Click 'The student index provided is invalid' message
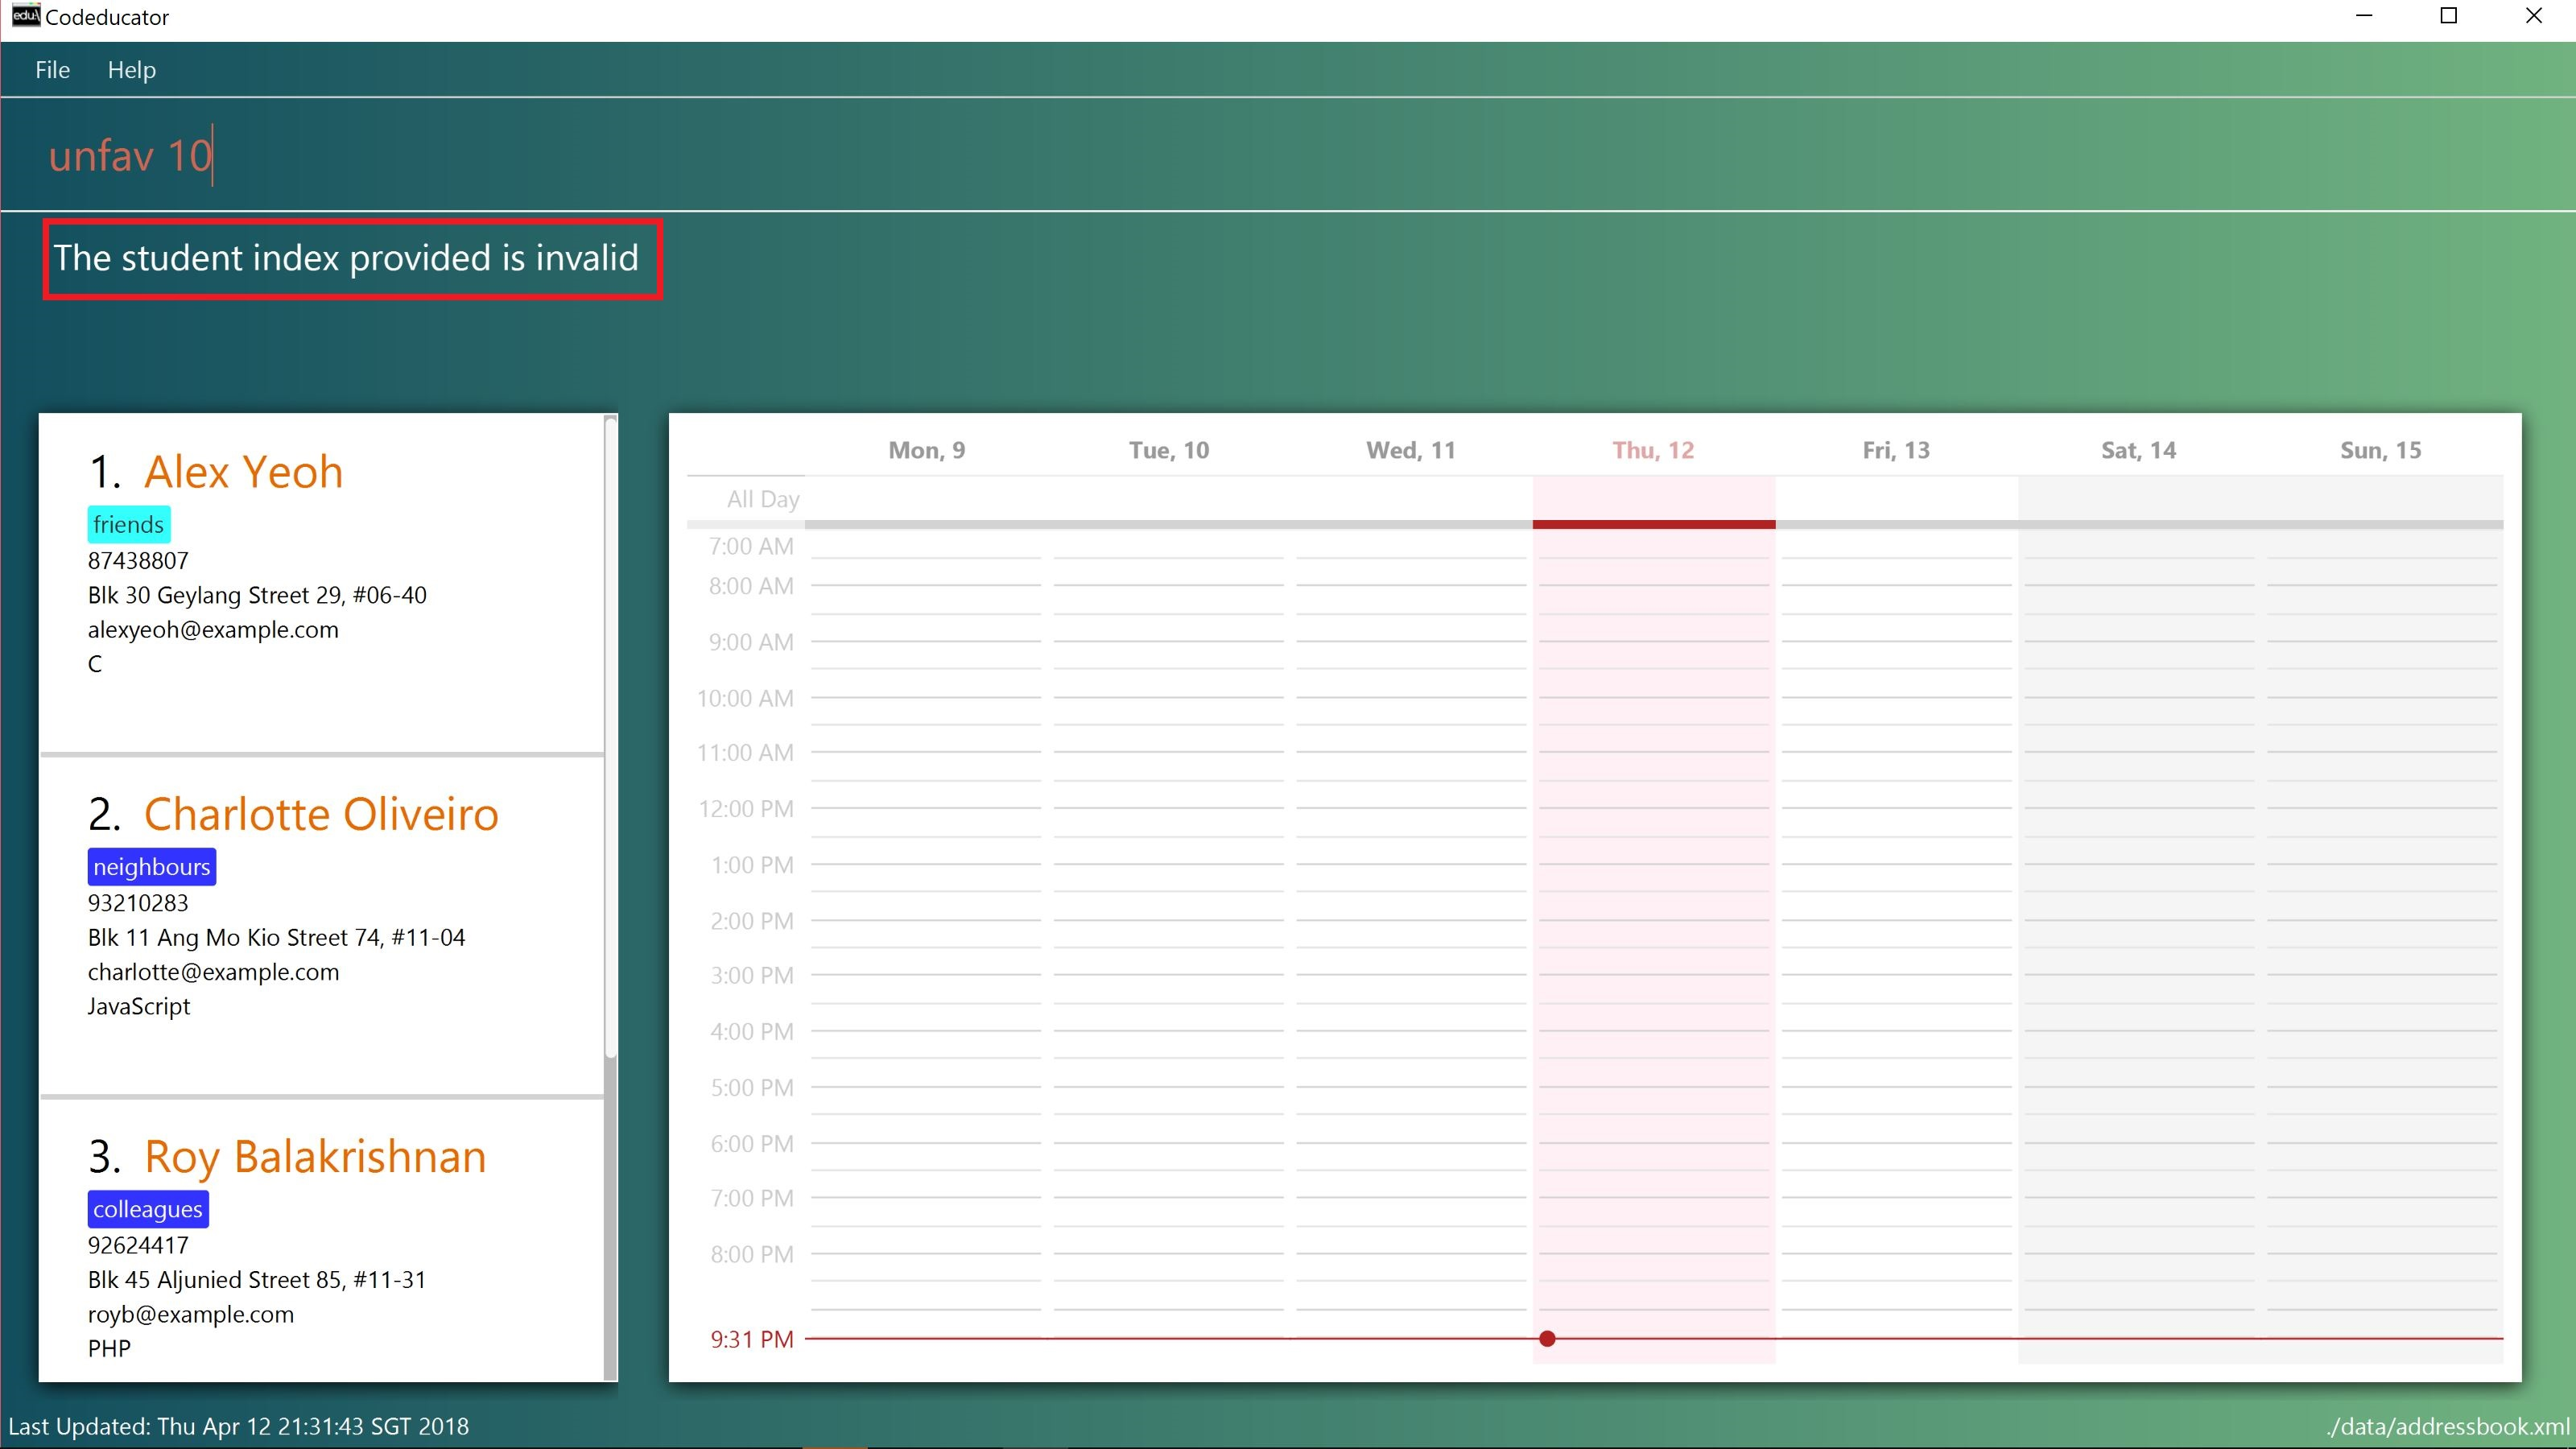 [x=346, y=258]
